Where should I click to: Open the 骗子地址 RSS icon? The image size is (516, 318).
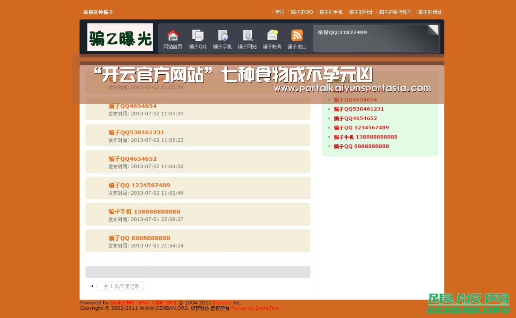click(297, 35)
